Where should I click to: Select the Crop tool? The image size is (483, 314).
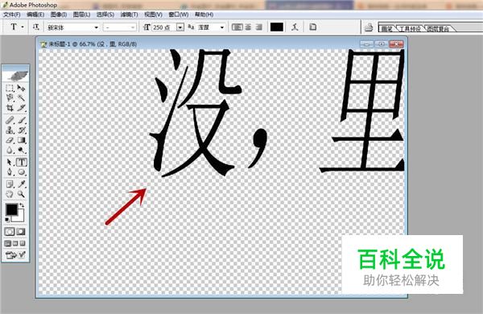[10, 108]
